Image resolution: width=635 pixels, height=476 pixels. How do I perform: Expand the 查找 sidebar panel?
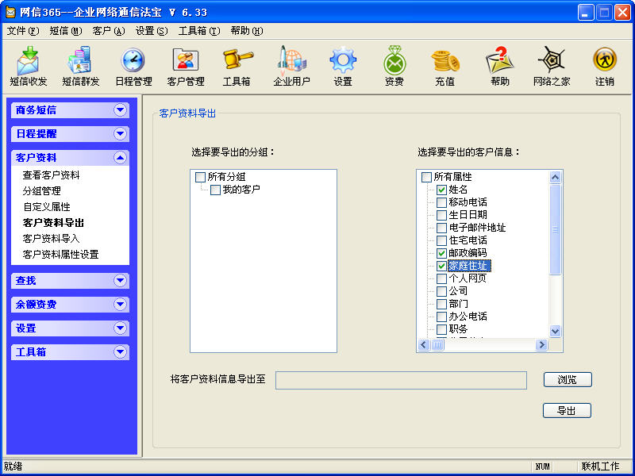(x=121, y=281)
